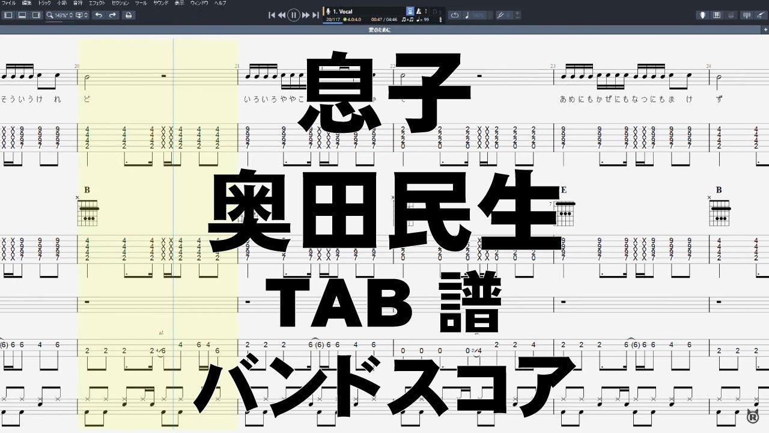Click the relative speed note icon
The image size is (769, 433).
click(x=467, y=15)
